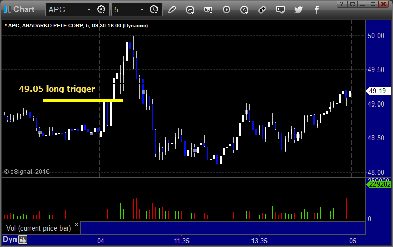Click the green 229282 volume marker
Viewport: 393px width, 247px height.
pyautogui.click(x=379, y=185)
